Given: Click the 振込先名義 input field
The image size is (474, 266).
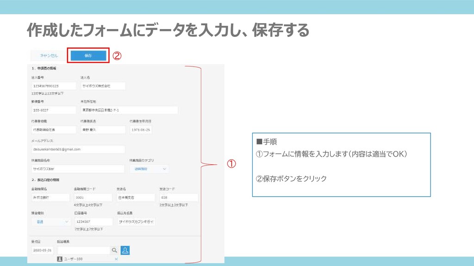Looking at the screenshot, I should point(136,222).
